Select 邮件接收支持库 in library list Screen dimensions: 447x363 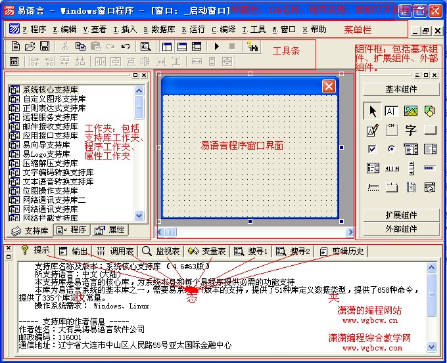(43, 126)
